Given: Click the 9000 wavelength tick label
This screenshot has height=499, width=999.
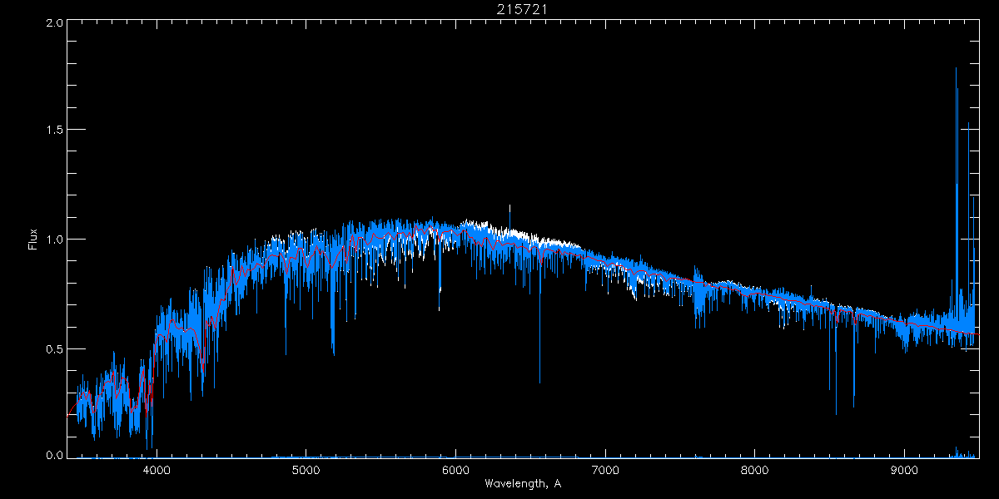Looking at the screenshot, I should (x=905, y=469).
